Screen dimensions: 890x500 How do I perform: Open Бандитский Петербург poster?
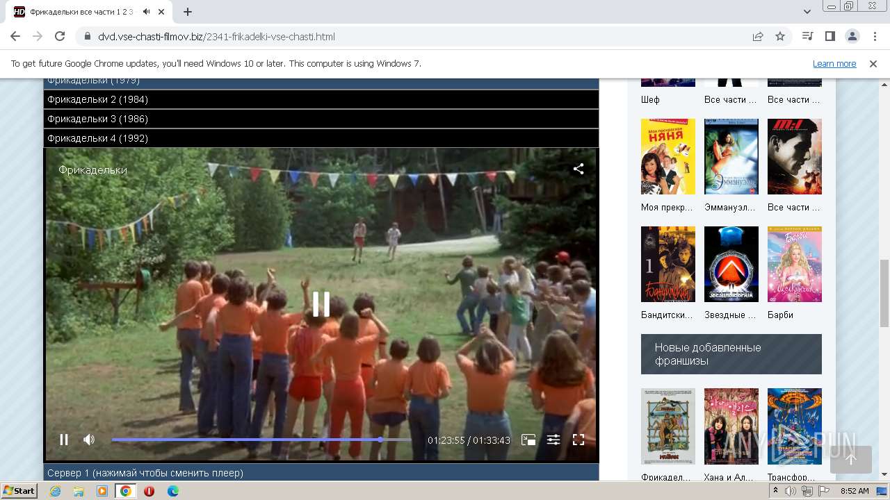point(668,264)
